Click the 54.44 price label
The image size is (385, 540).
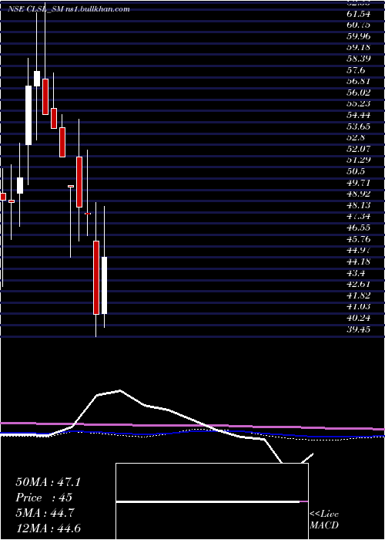click(x=359, y=115)
